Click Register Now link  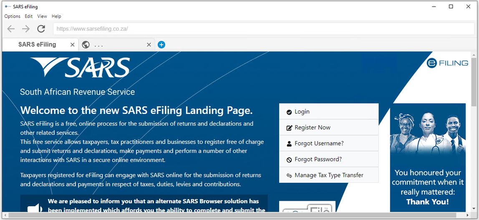tap(329, 127)
